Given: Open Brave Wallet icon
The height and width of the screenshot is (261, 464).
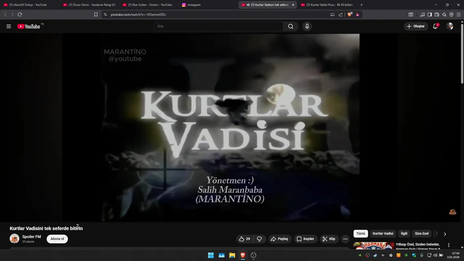Looking at the screenshot, I should point(437,14).
